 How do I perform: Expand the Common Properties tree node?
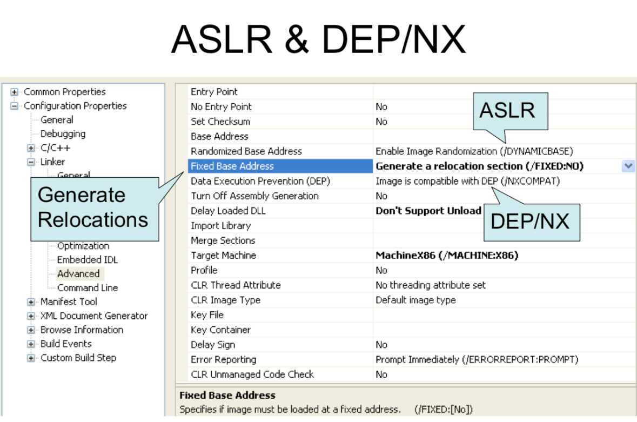(14, 92)
